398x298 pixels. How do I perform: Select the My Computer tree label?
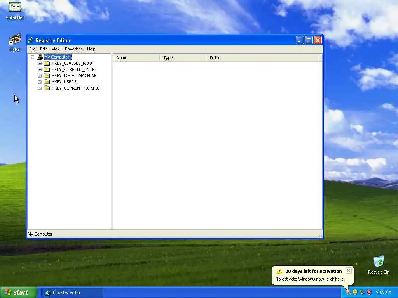click(x=58, y=57)
